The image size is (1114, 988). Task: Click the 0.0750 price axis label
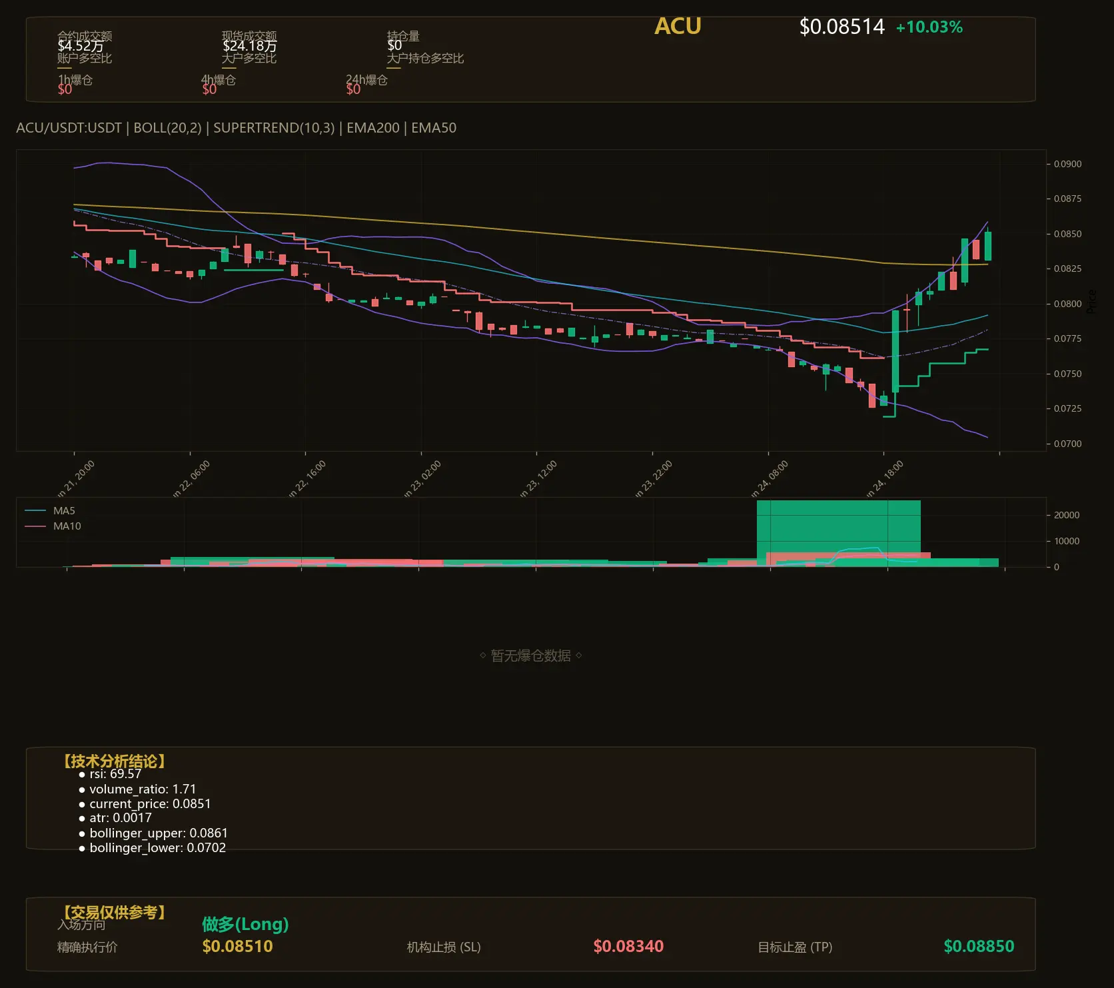click(x=1067, y=374)
